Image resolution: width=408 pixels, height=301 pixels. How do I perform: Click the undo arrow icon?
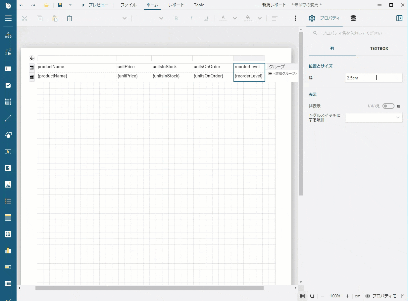click(x=22, y=5)
